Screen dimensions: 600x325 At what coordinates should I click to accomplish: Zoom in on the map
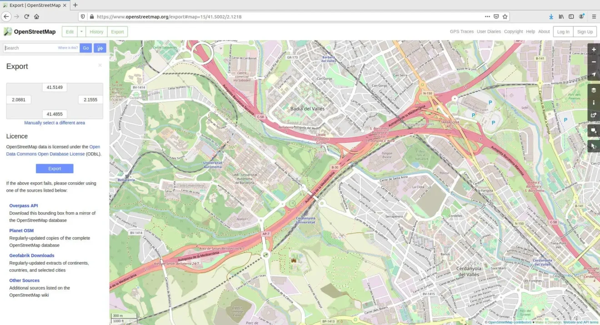pyautogui.click(x=594, y=49)
